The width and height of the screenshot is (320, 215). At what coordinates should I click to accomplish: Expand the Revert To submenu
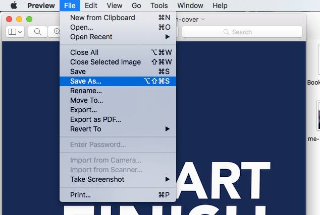[118, 129]
